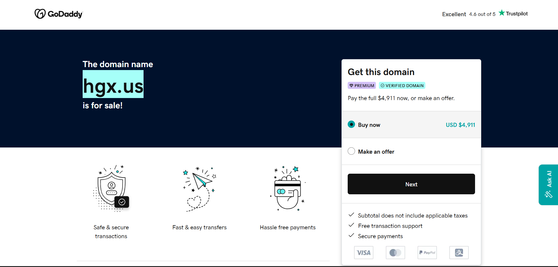Click the safe transactions shield illustration
Image resolution: width=558 pixels, height=267 pixels.
(x=111, y=188)
